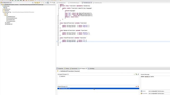Expand the Remotes node
Viewport: 170px width, 95px height.
point(3,11)
